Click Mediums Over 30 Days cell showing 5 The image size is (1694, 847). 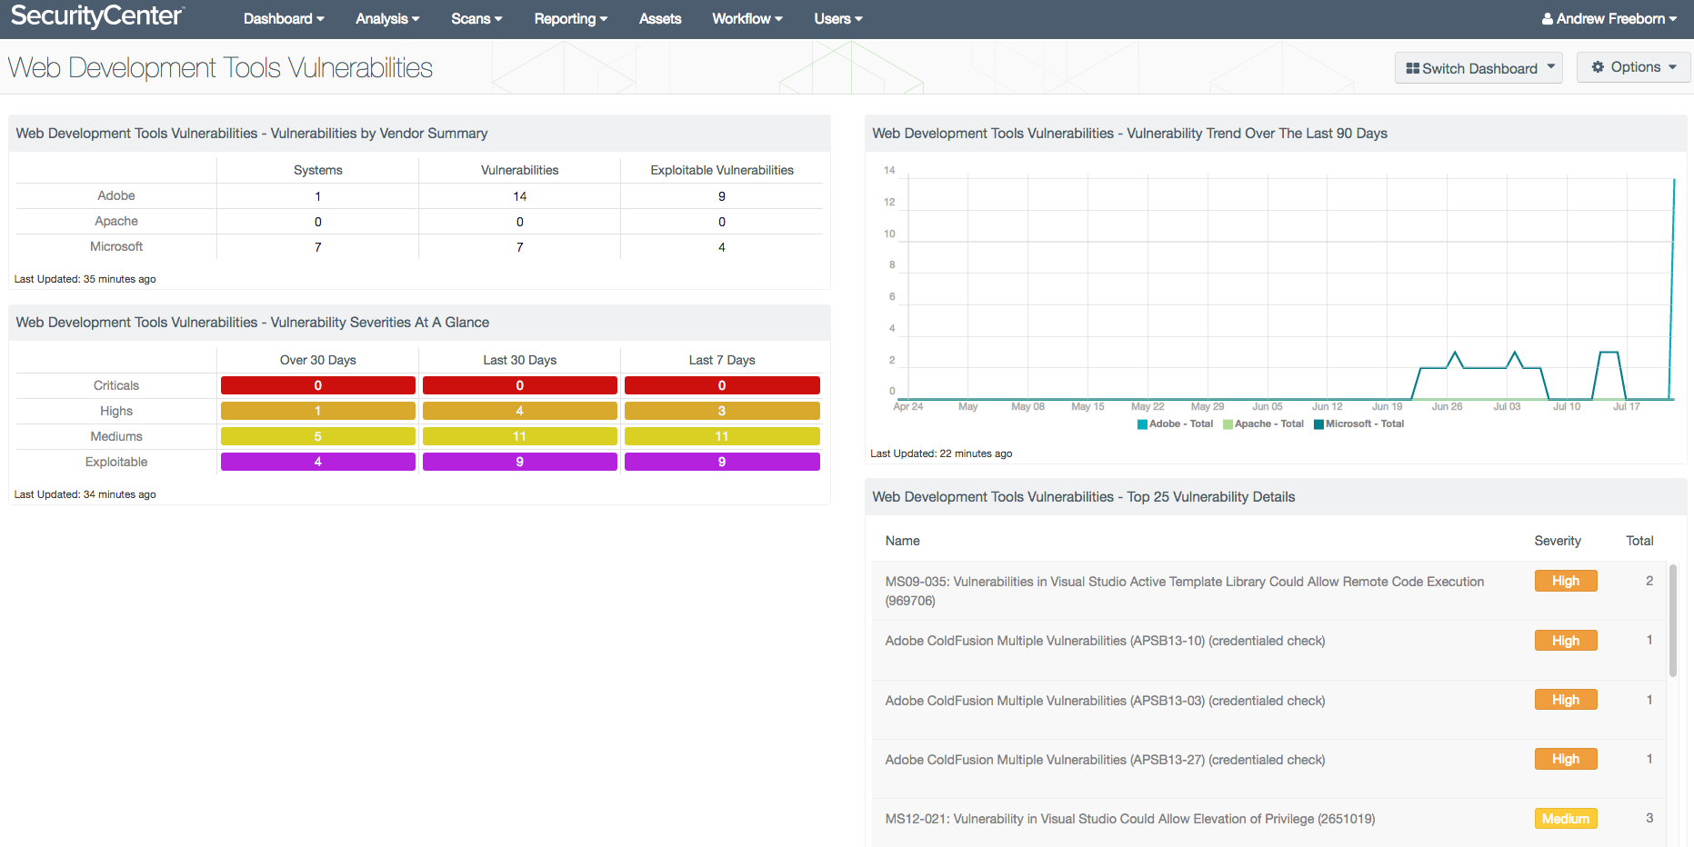(x=318, y=436)
